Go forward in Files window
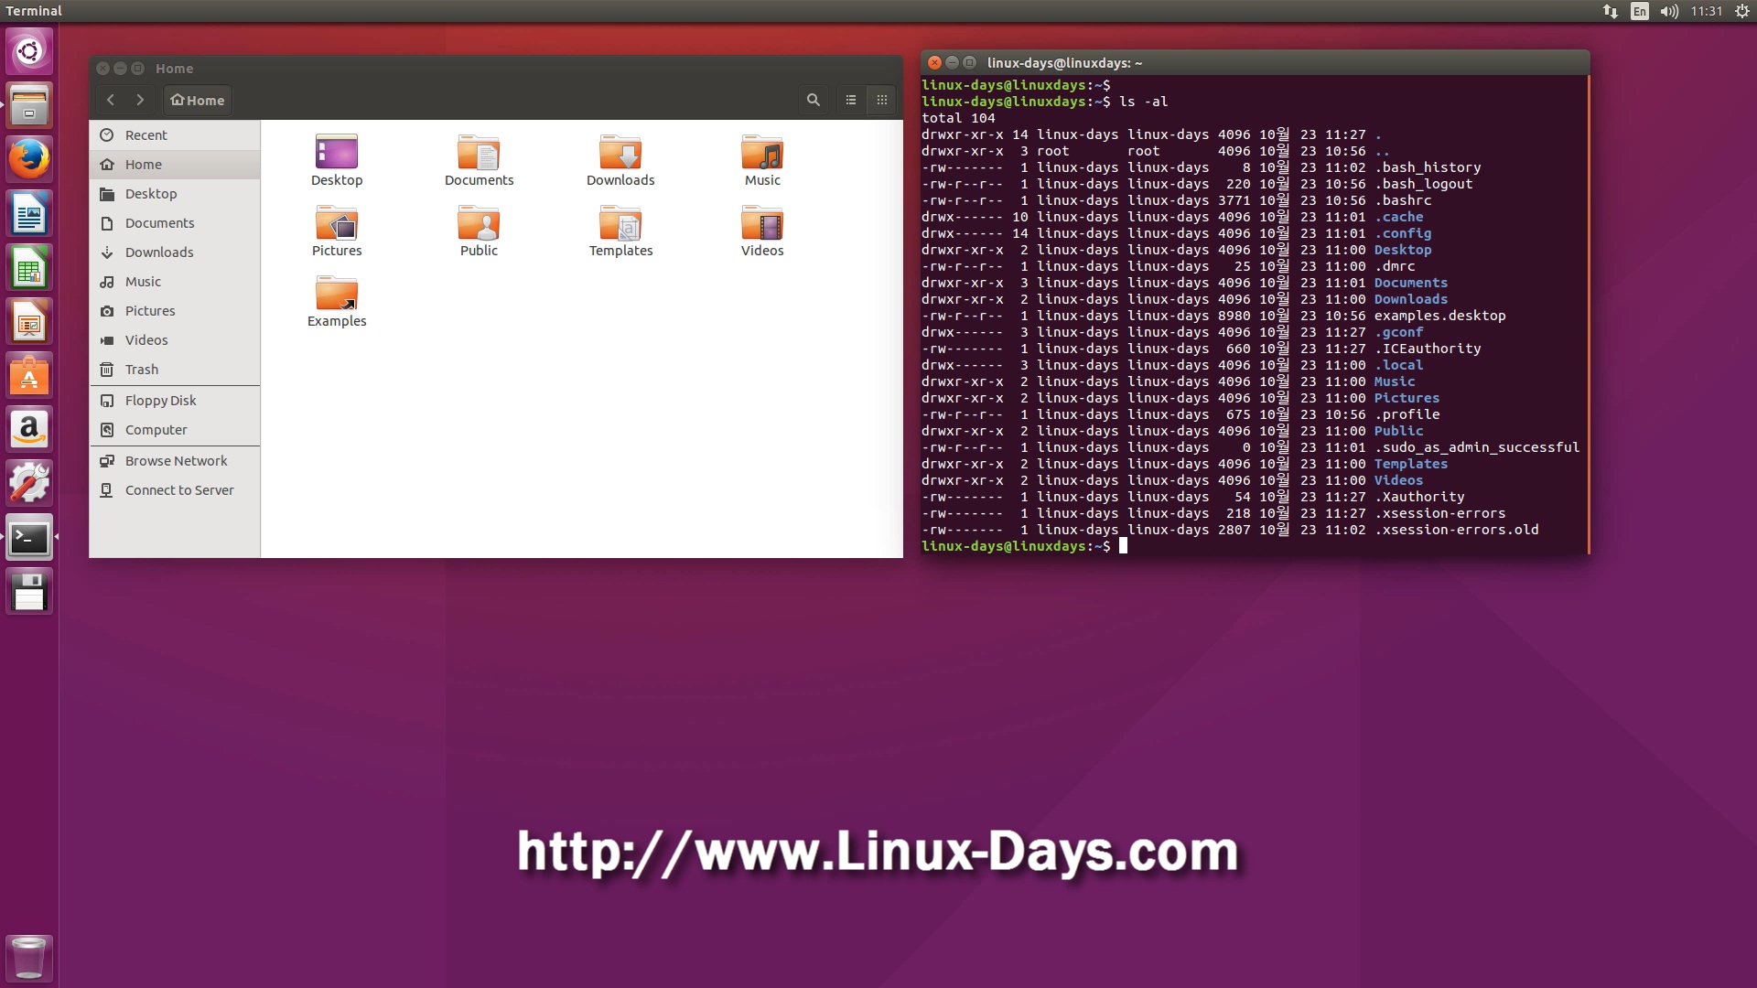This screenshot has width=1757, height=988. click(x=140, y=100)
